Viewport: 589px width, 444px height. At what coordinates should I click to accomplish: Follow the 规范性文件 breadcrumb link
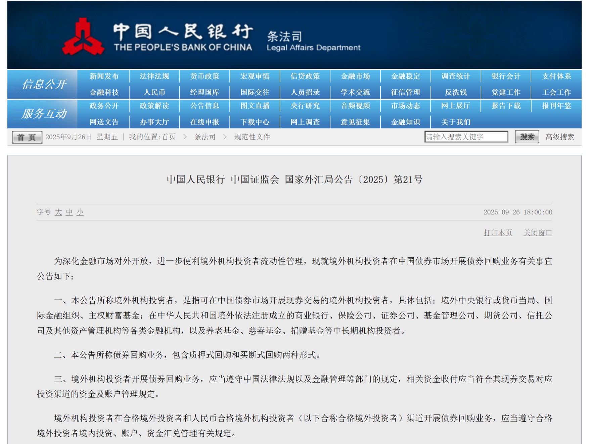pyautogui.click(x=252, y=137)
